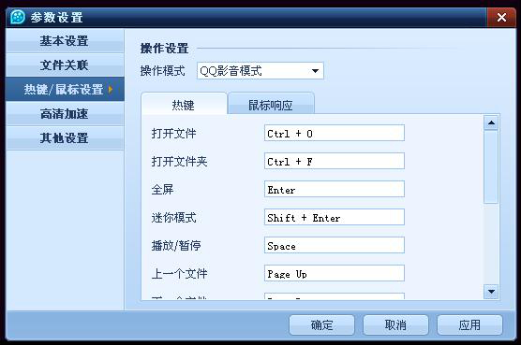This screenshot has height=345, width=521.
Task: Click the 打开文件 hotkey field
Action: [x=335, y=133]
